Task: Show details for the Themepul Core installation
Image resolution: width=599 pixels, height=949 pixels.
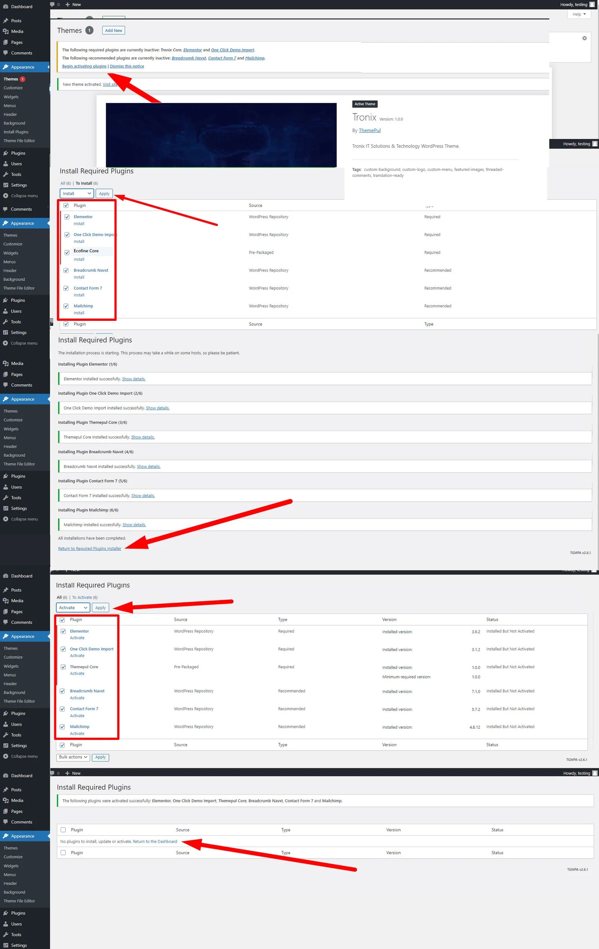Action: (143, 437)
